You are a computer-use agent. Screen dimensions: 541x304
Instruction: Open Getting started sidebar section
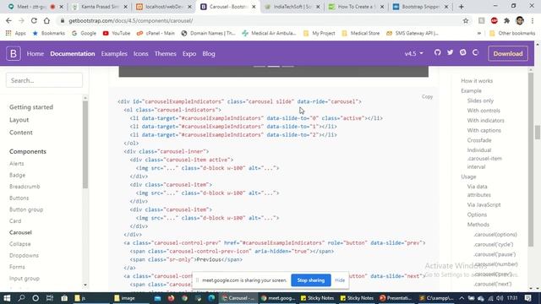click(x=31, y=107)
